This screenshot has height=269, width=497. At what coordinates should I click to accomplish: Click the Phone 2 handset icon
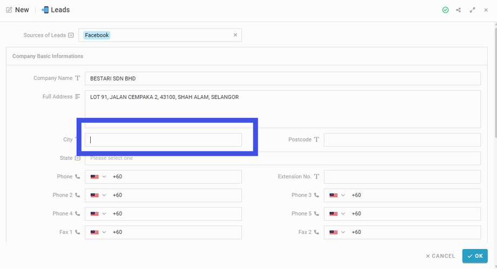(x=78, y=195)
